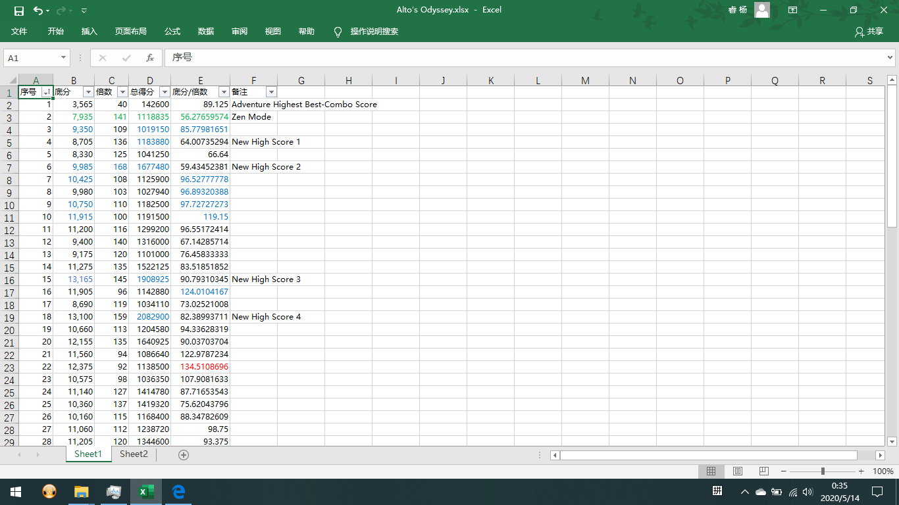Undo the last action

[38, 11]
